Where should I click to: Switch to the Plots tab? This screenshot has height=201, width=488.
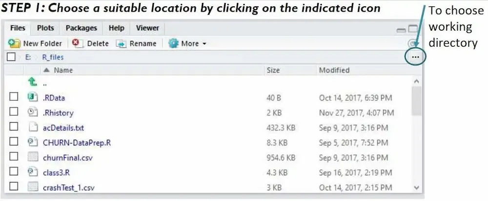tap(45, 28)
